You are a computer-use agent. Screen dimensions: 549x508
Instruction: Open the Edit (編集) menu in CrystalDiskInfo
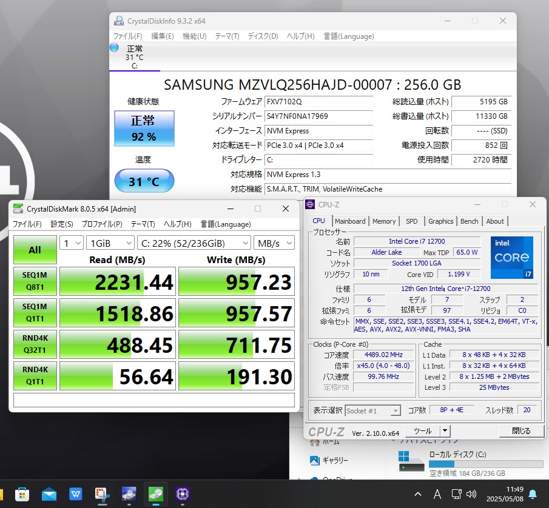tap(162, 36)
